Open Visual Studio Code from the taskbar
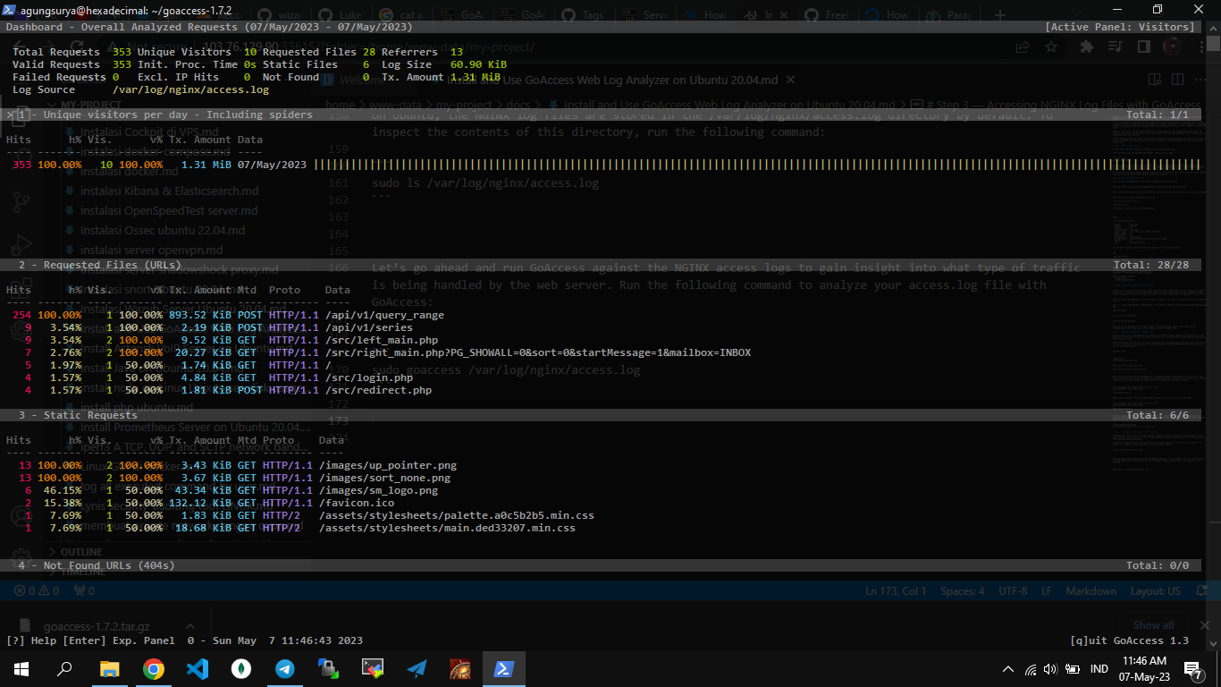Viewport: 1221px width, 687px height. tap(198, 668)
